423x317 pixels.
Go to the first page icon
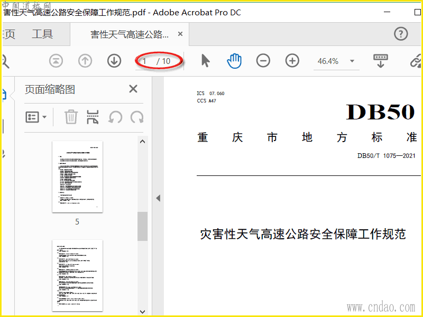[56, 61]
